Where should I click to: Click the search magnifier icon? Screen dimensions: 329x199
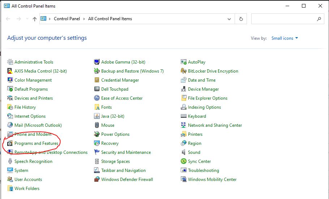319,19
